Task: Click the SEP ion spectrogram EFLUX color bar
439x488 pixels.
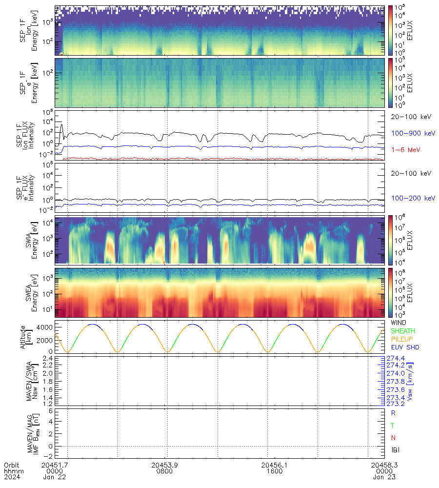Action: tap(390, 30)
